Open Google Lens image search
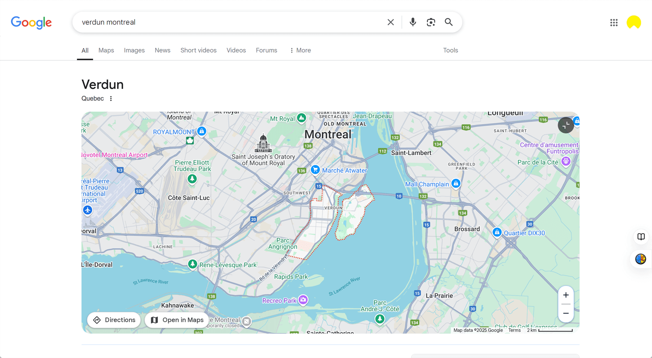 pyautogui.click(x=431, y=22)
